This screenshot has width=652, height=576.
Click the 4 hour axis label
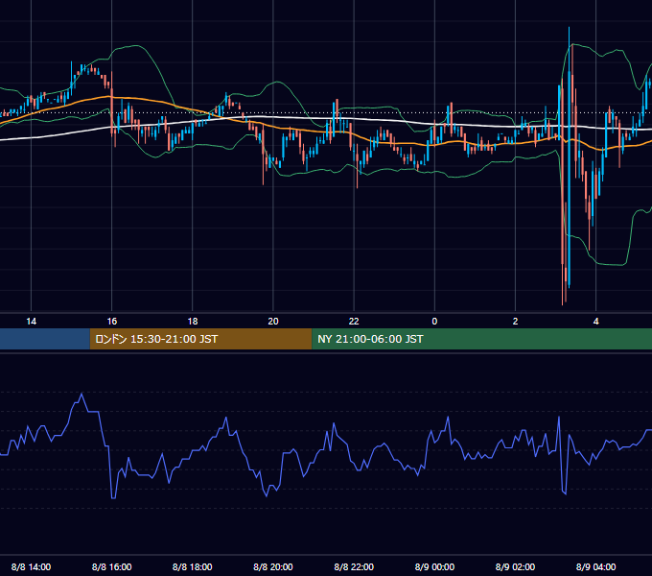pos(595,322)
